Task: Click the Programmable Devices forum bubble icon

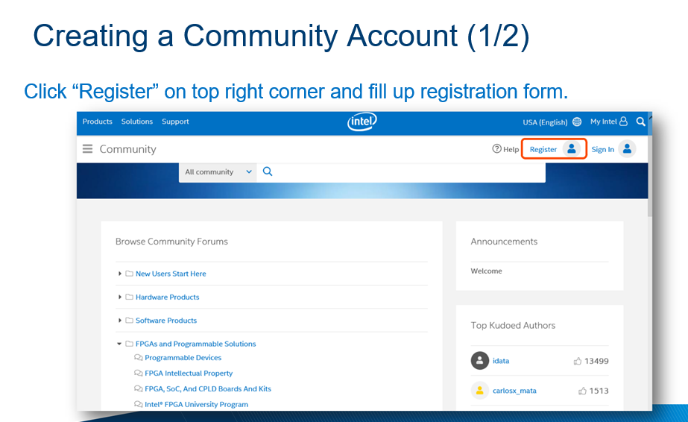Action: (x=138, y=358)
